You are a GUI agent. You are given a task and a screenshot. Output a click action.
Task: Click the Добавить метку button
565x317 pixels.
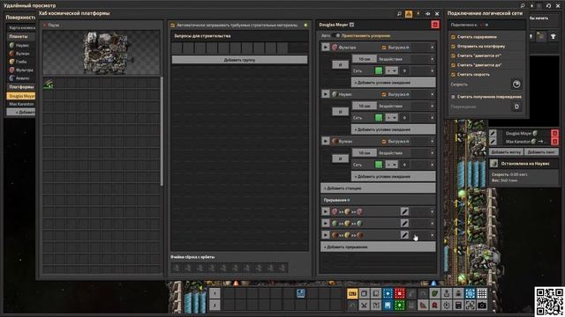coord(506,152)
